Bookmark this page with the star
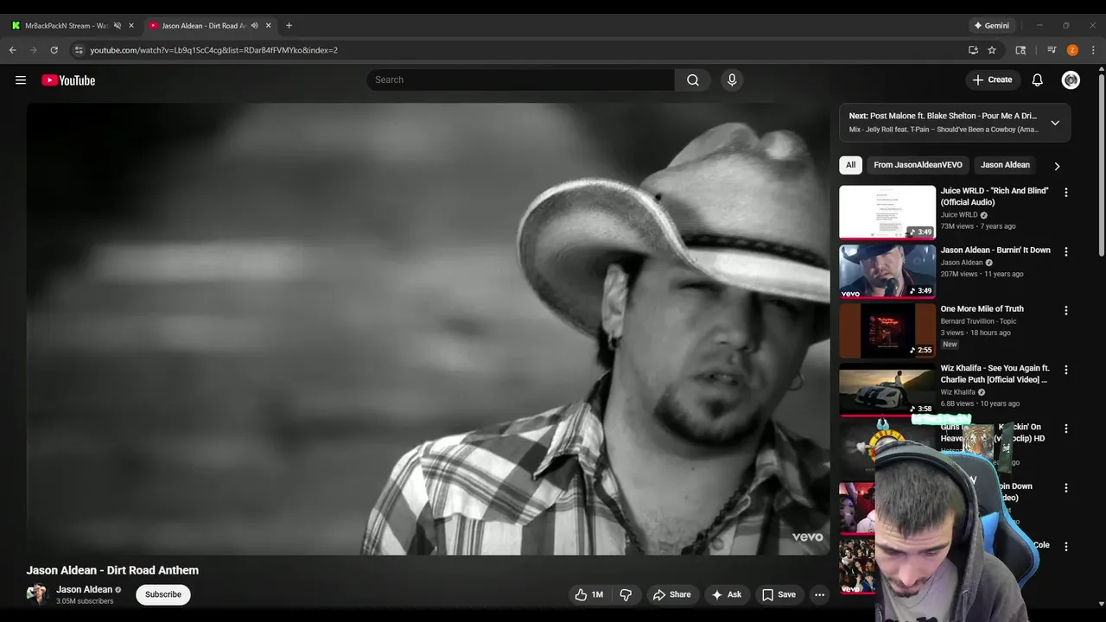 click(x=992, y=50)
